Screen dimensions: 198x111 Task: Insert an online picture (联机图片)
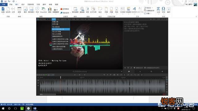pos(31,10)
